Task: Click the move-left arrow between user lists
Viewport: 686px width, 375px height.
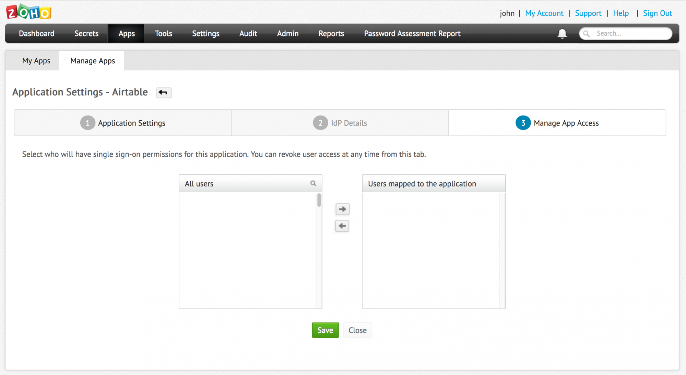Action: (342, 226)
